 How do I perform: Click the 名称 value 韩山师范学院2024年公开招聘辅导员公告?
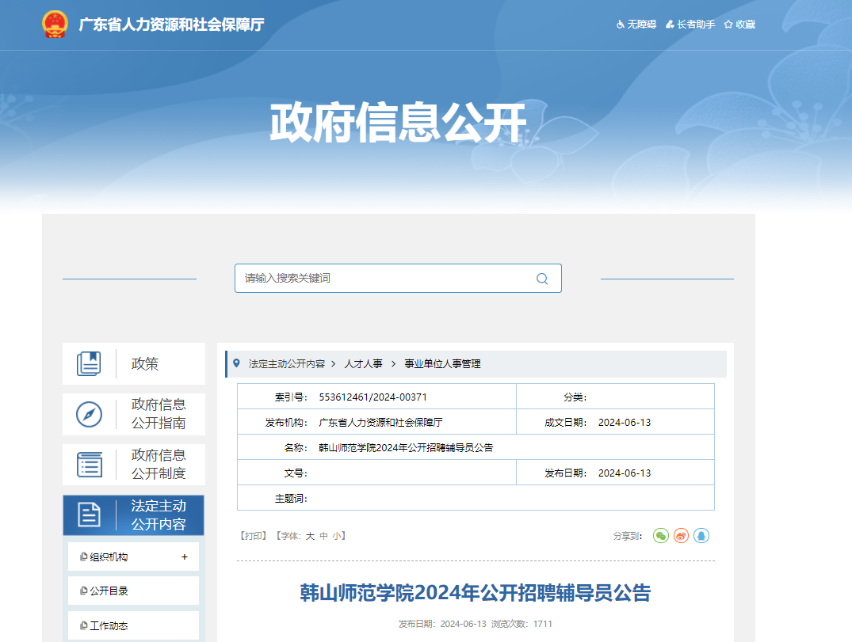[x=406, y=448]
